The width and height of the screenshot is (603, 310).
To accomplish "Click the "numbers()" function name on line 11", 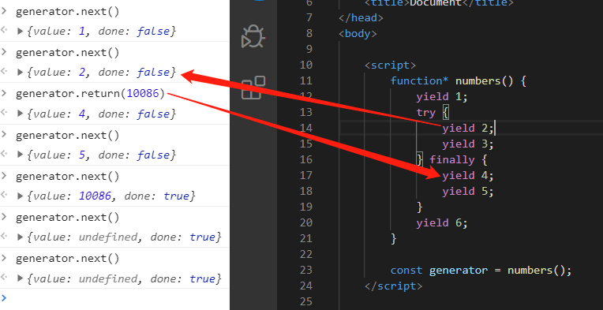I will (x=484, y=80).
